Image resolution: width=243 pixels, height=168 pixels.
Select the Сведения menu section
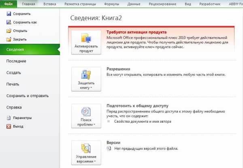(x=30, y=49)
